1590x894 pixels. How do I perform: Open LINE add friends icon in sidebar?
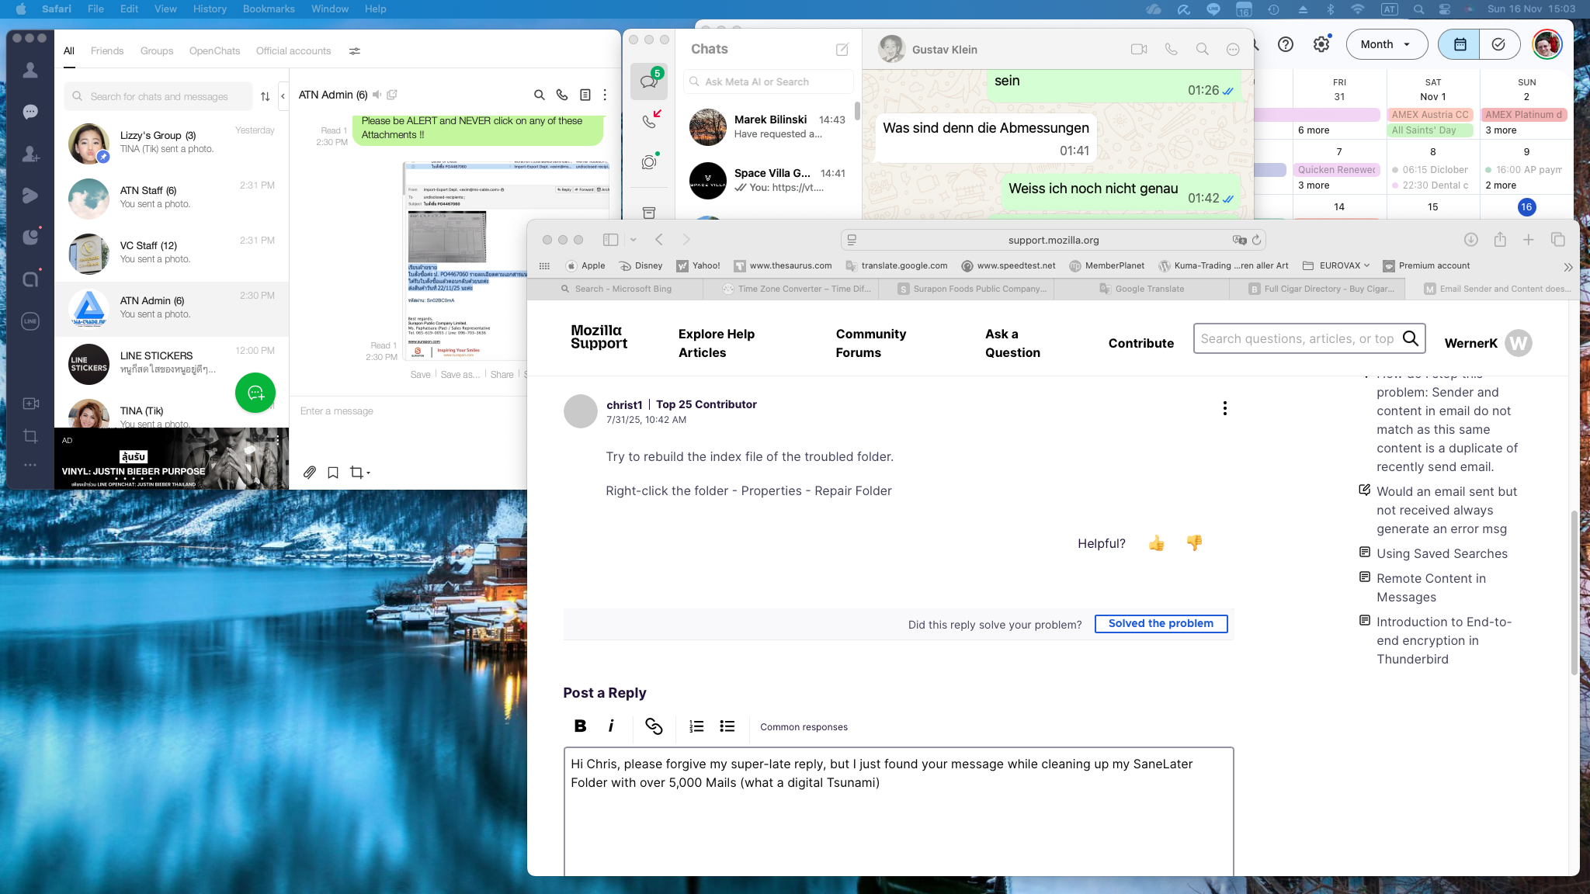pyautogui.click(x=30, y=154)
